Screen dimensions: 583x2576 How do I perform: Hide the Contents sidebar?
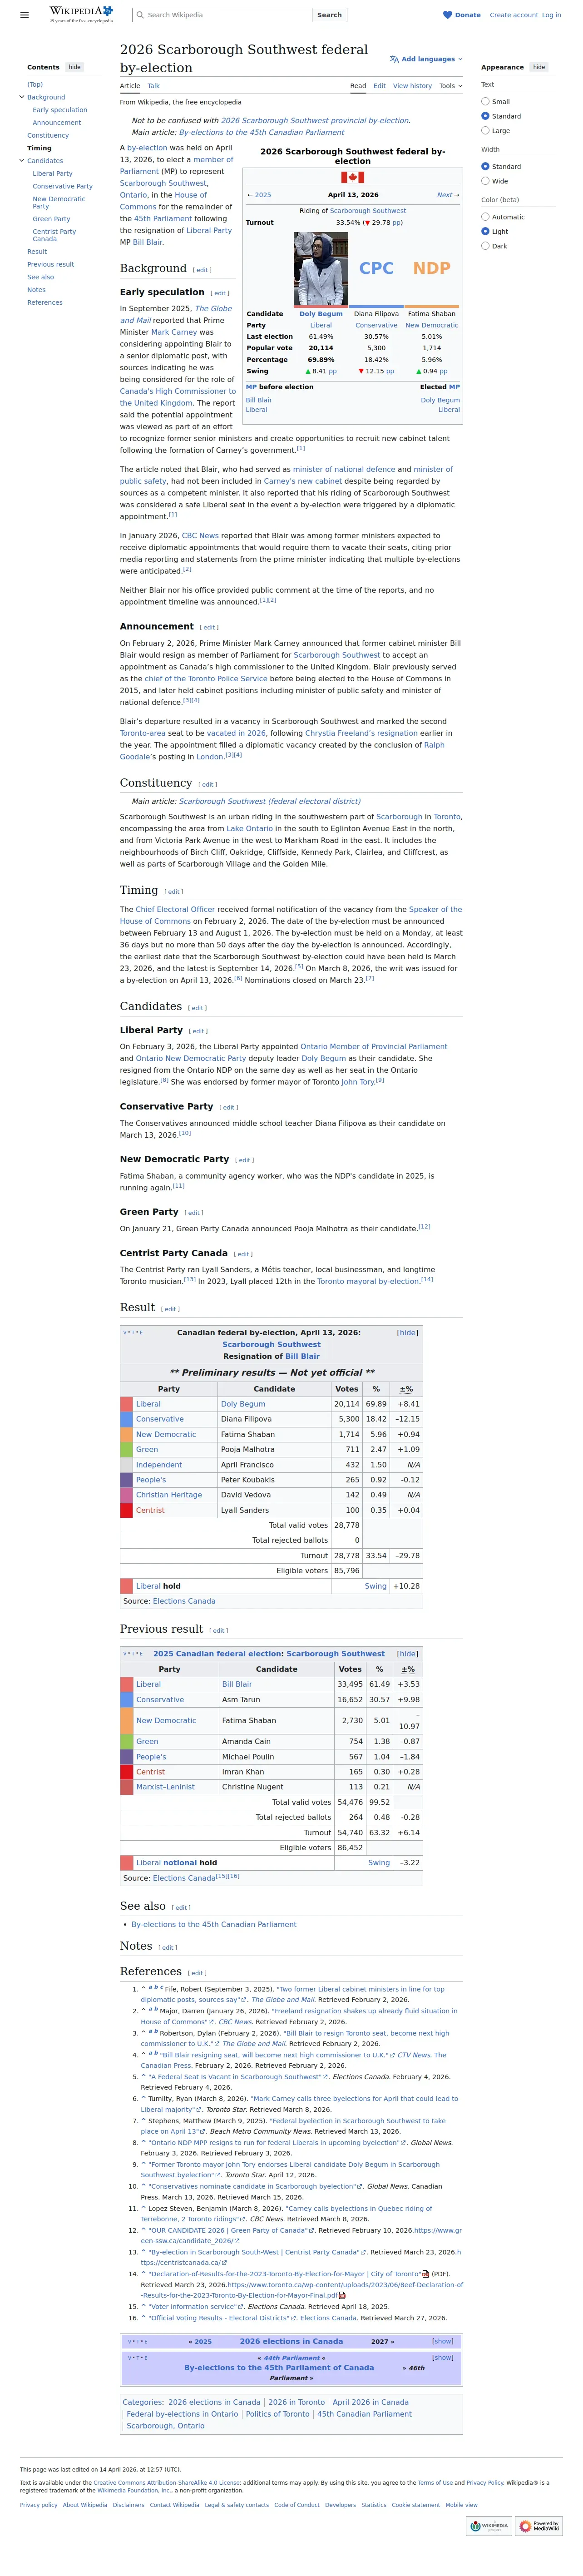pyautogui.click(x=75, y=67)
